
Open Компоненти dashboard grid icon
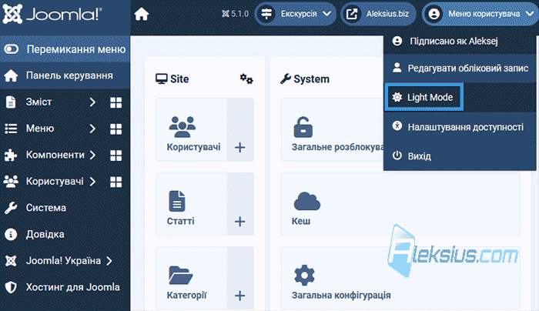(x=115, y=155)
